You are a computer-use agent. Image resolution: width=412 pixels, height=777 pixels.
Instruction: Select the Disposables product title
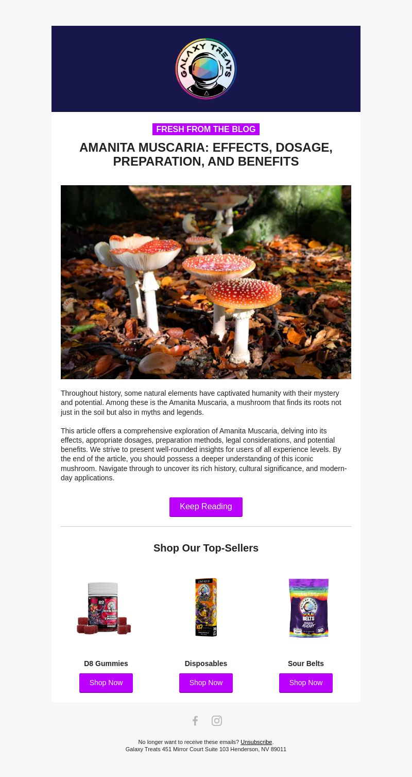pyautogui.click(x=206, y=663)
